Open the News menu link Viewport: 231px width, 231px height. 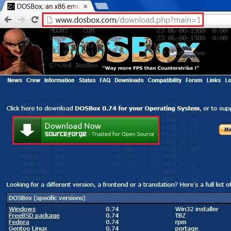[15, 80]
